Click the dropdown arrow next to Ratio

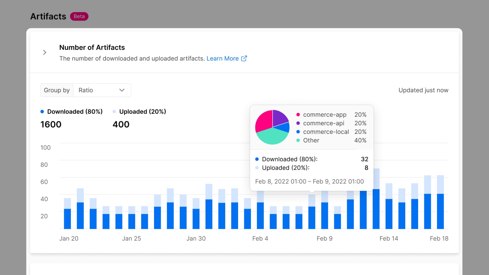click(x=122, y=90)
